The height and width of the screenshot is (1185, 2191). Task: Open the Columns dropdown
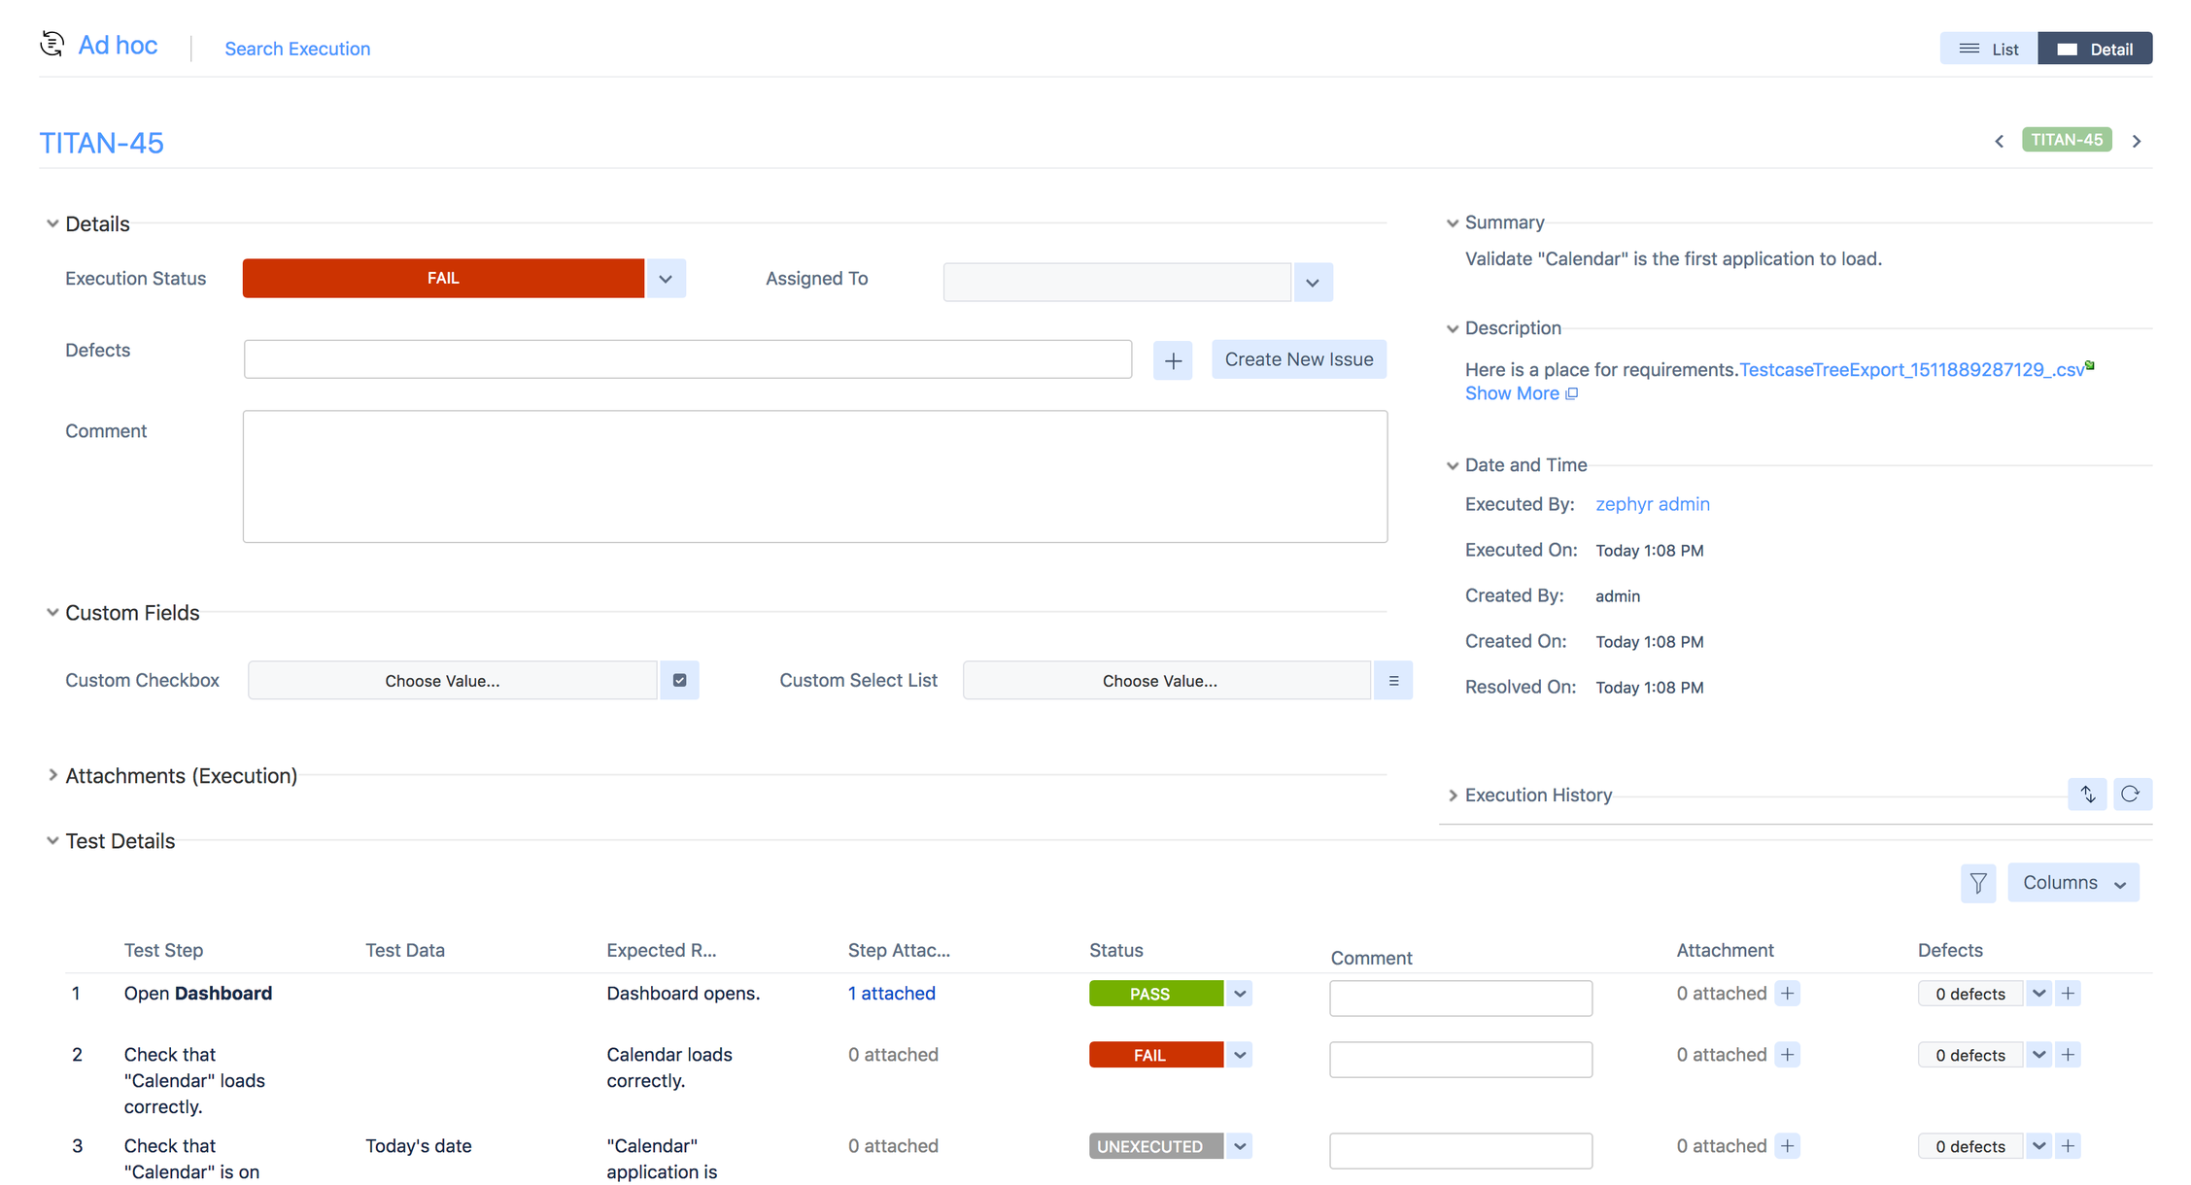(2072, 883)
